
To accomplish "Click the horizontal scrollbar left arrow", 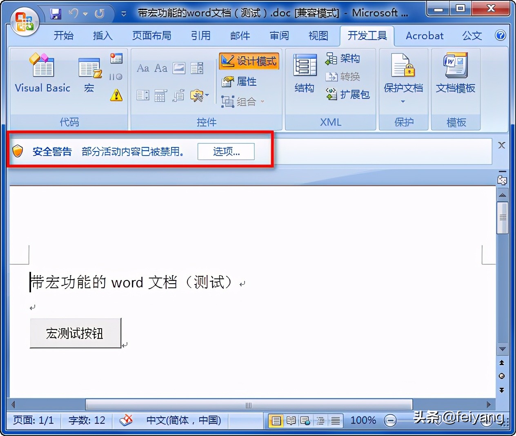I will (x=13, y=405).
